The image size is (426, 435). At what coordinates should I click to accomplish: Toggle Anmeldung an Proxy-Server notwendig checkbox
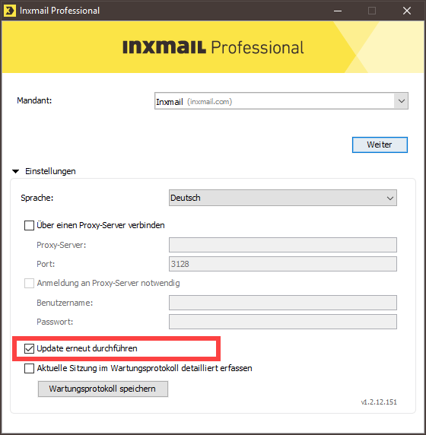[x=29, y=283]
